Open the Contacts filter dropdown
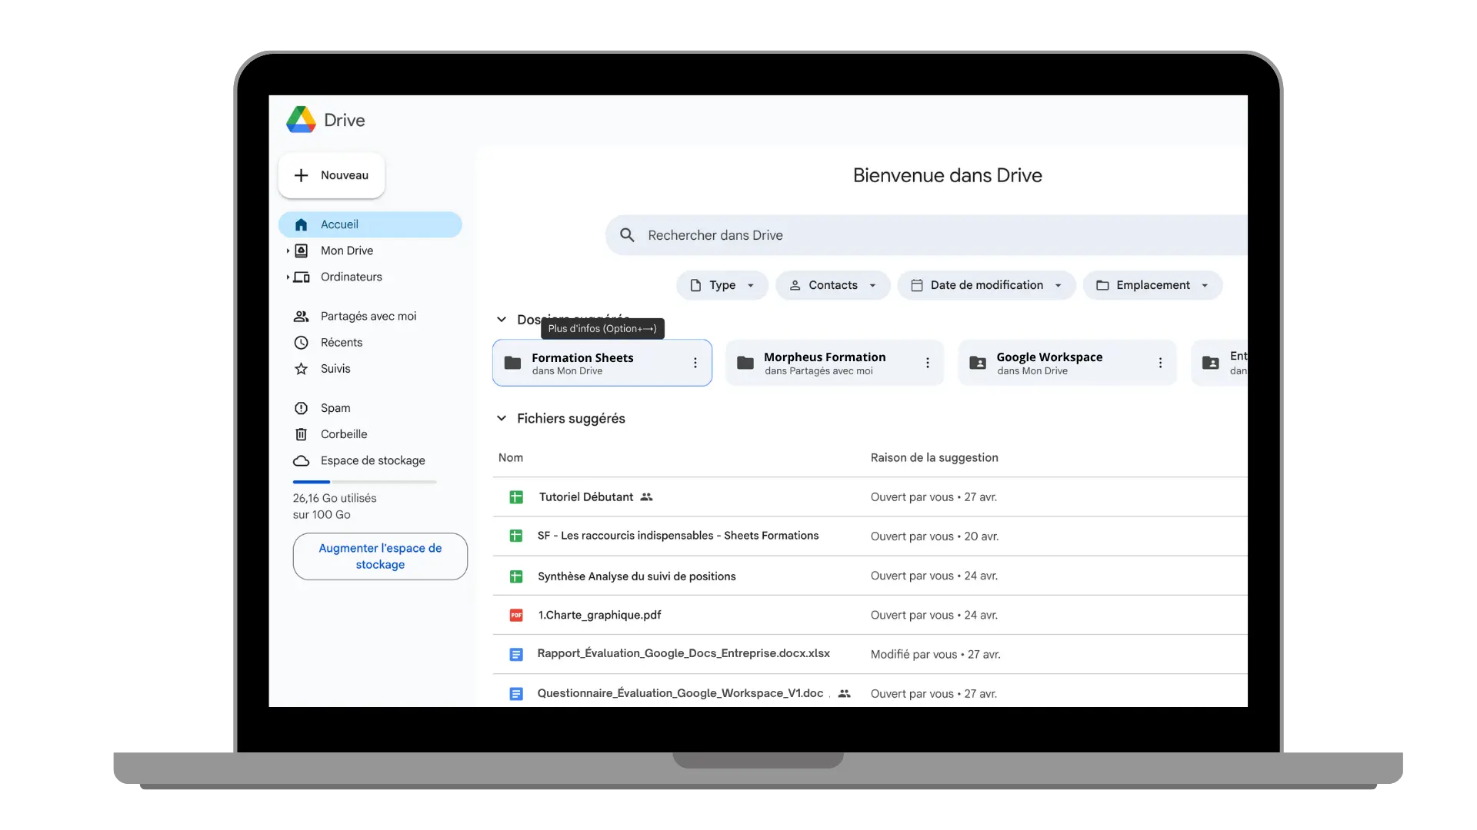The height and width of the screenshot is (830, 1477). coord(833,285)
